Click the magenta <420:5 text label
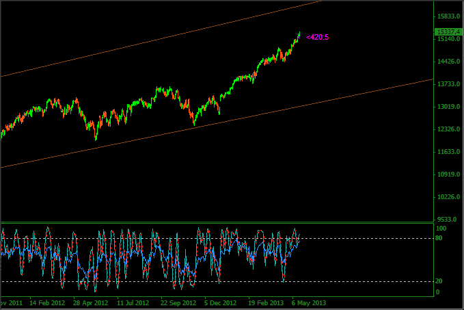This screenshot has width=464, height=310. click(x=318, y=37)
